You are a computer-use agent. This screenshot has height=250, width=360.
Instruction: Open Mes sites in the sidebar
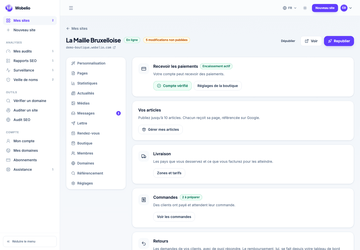coord(30,20)
